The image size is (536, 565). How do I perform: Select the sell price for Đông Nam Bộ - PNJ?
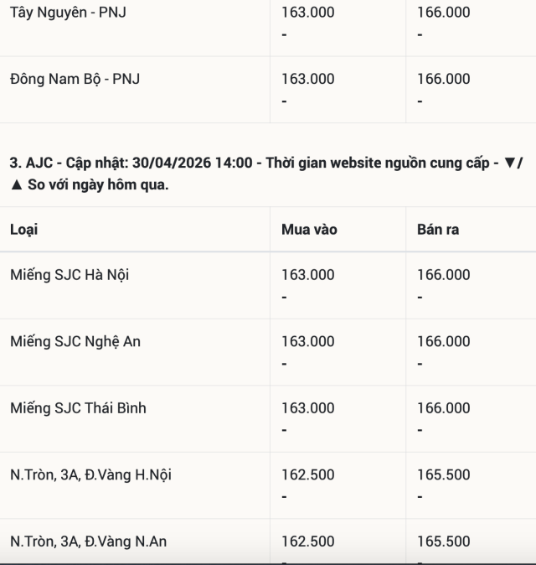click(444, 79)
